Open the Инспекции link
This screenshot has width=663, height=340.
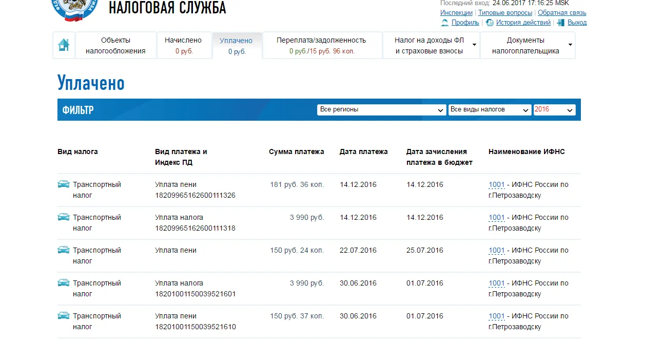pos(456,12)
